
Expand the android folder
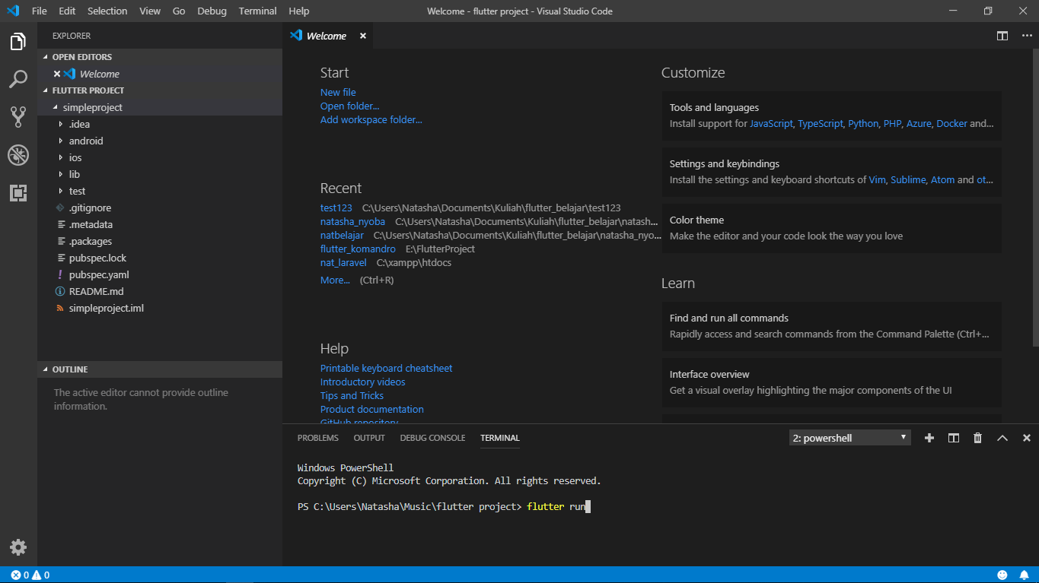click(160, 141)
